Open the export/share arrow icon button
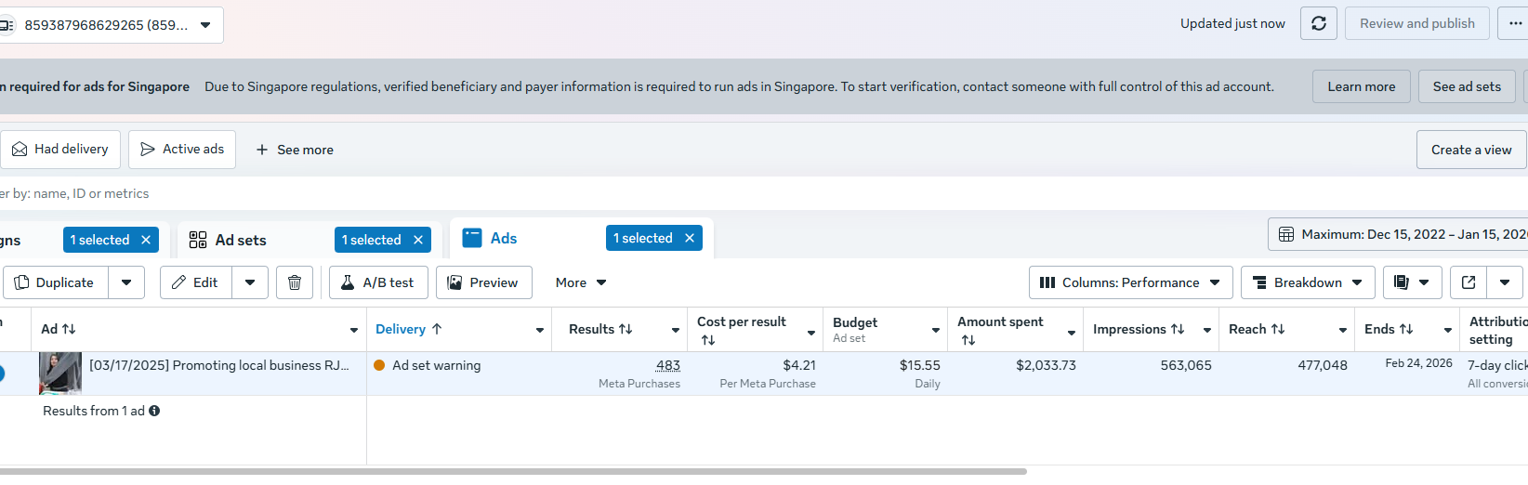Screen dimensions: 1528x485 1469,282
